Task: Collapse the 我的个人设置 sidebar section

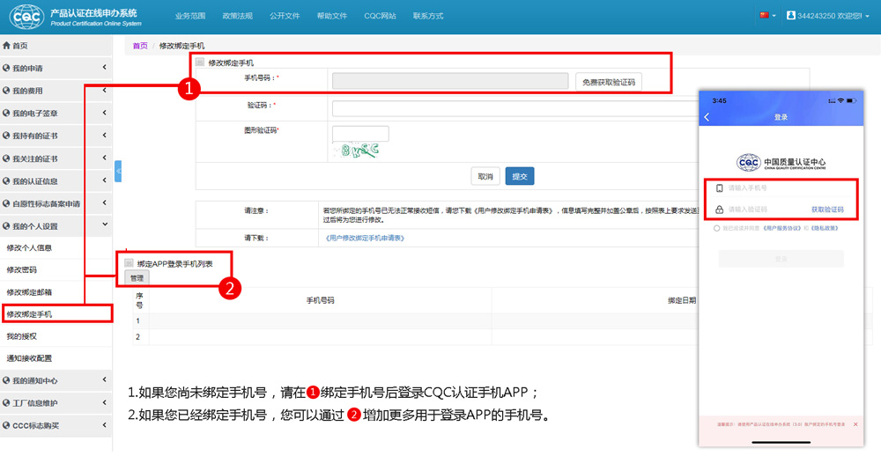Action: [104, 226]
